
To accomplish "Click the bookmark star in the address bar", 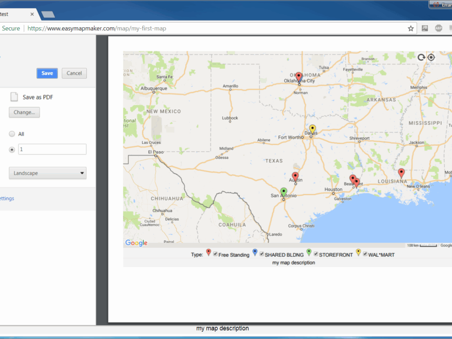I will (410, 28).
